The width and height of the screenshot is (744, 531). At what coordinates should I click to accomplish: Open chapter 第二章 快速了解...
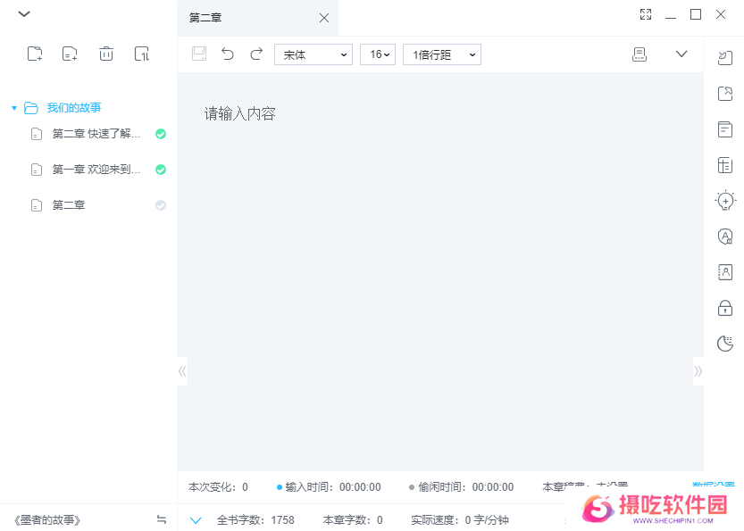(96, 134)
